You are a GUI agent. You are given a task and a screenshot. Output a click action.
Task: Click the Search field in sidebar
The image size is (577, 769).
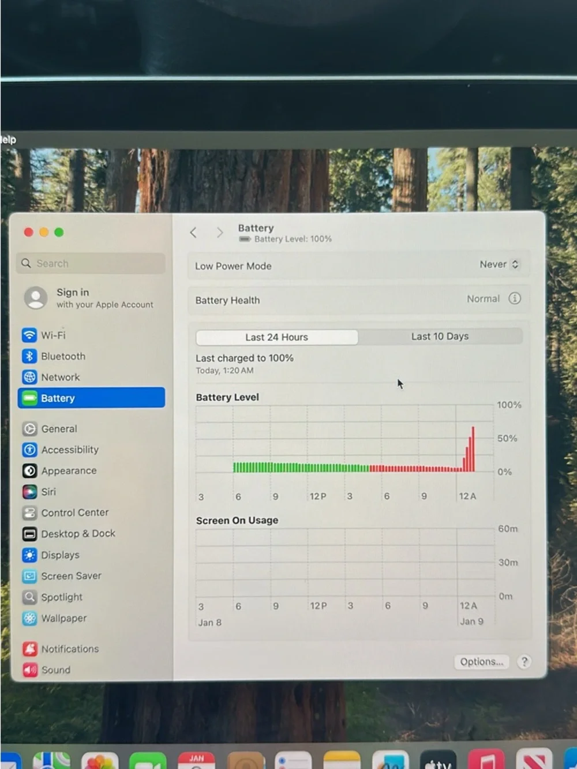pyautogui.click(x=91, y=263)
